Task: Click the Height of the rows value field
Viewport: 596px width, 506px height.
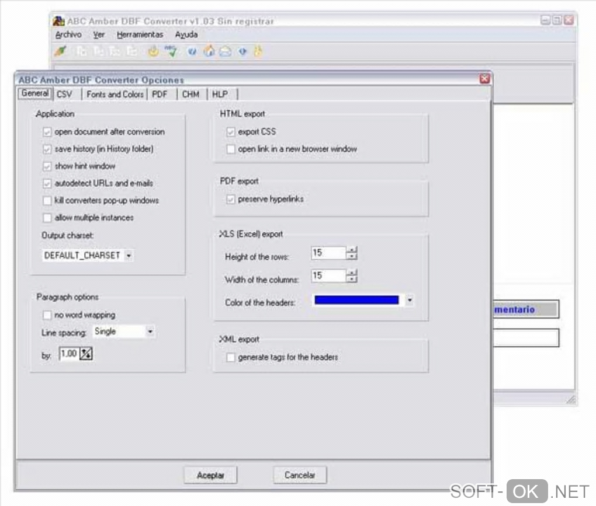Action: click(329, 253)
